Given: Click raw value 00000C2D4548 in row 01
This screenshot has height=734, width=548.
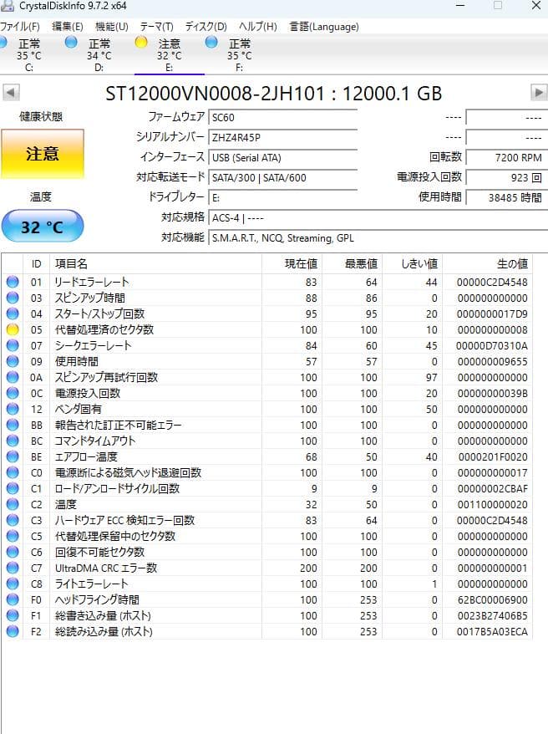Looking at the screenshot, I should click(x=492, y=282).
